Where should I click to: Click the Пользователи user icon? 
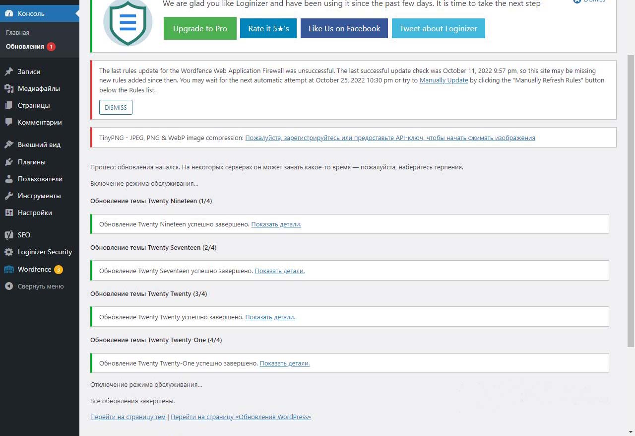coord(9,179)
